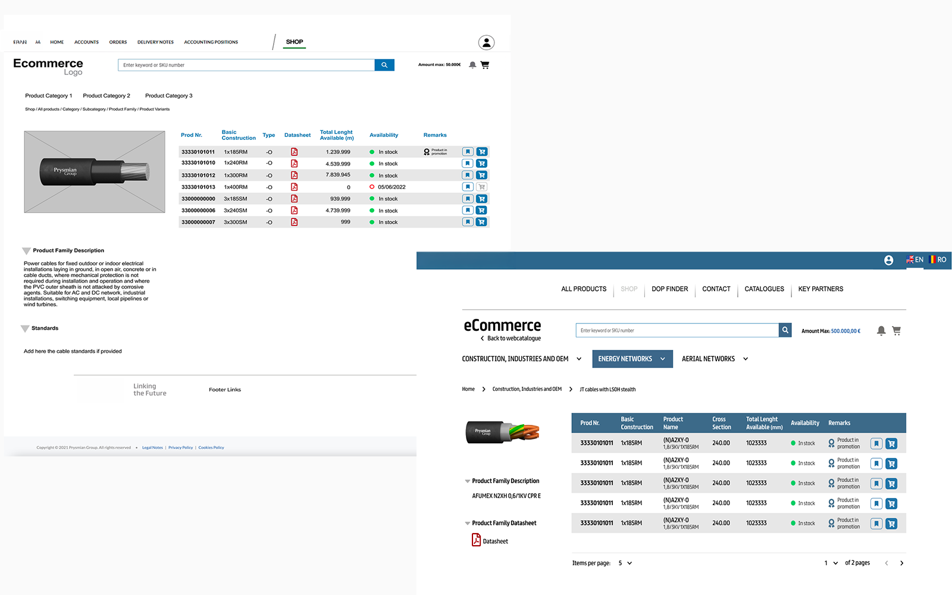The height and width of the screenshot is (595, 952).
Task: Open PDF datasheet for product 33330101012
Action: click(x=294, y=175)
